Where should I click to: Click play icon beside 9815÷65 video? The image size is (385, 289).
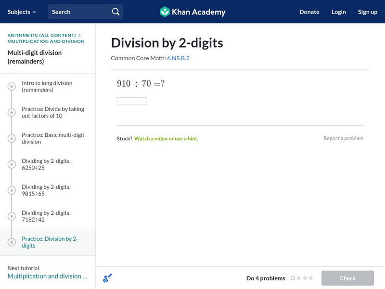(12, 190)
